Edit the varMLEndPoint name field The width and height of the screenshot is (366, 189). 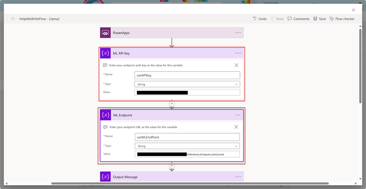click(x=187, y=137)
